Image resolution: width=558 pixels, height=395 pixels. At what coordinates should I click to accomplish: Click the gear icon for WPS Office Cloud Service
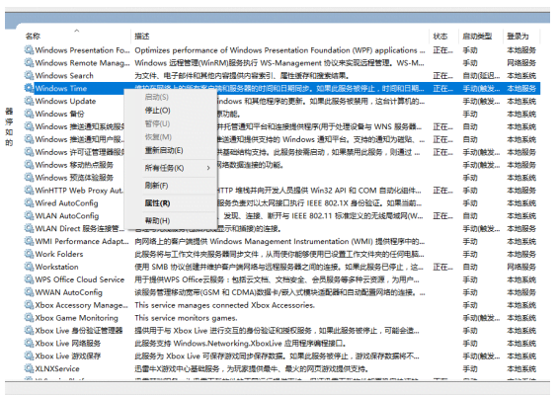click(x=29, y=279)
